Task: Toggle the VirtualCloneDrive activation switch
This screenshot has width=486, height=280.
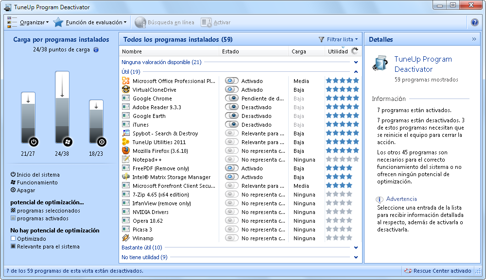Action: pyautogui.click(x=231, y=89)
